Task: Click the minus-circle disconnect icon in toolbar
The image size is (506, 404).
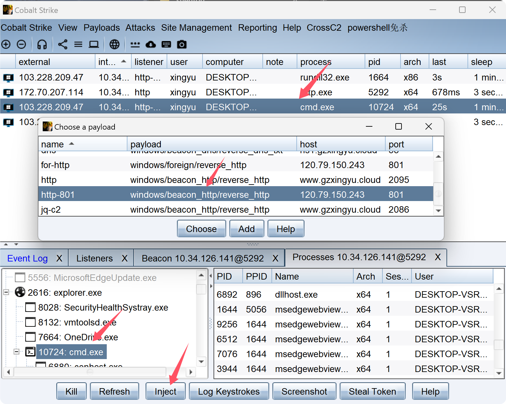Action: coord(21,44)
